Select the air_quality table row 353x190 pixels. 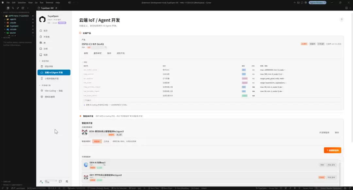pyautogui.click(x=211, y=78)
